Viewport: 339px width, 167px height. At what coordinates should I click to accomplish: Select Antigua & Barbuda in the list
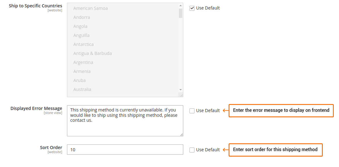point(93,53)
